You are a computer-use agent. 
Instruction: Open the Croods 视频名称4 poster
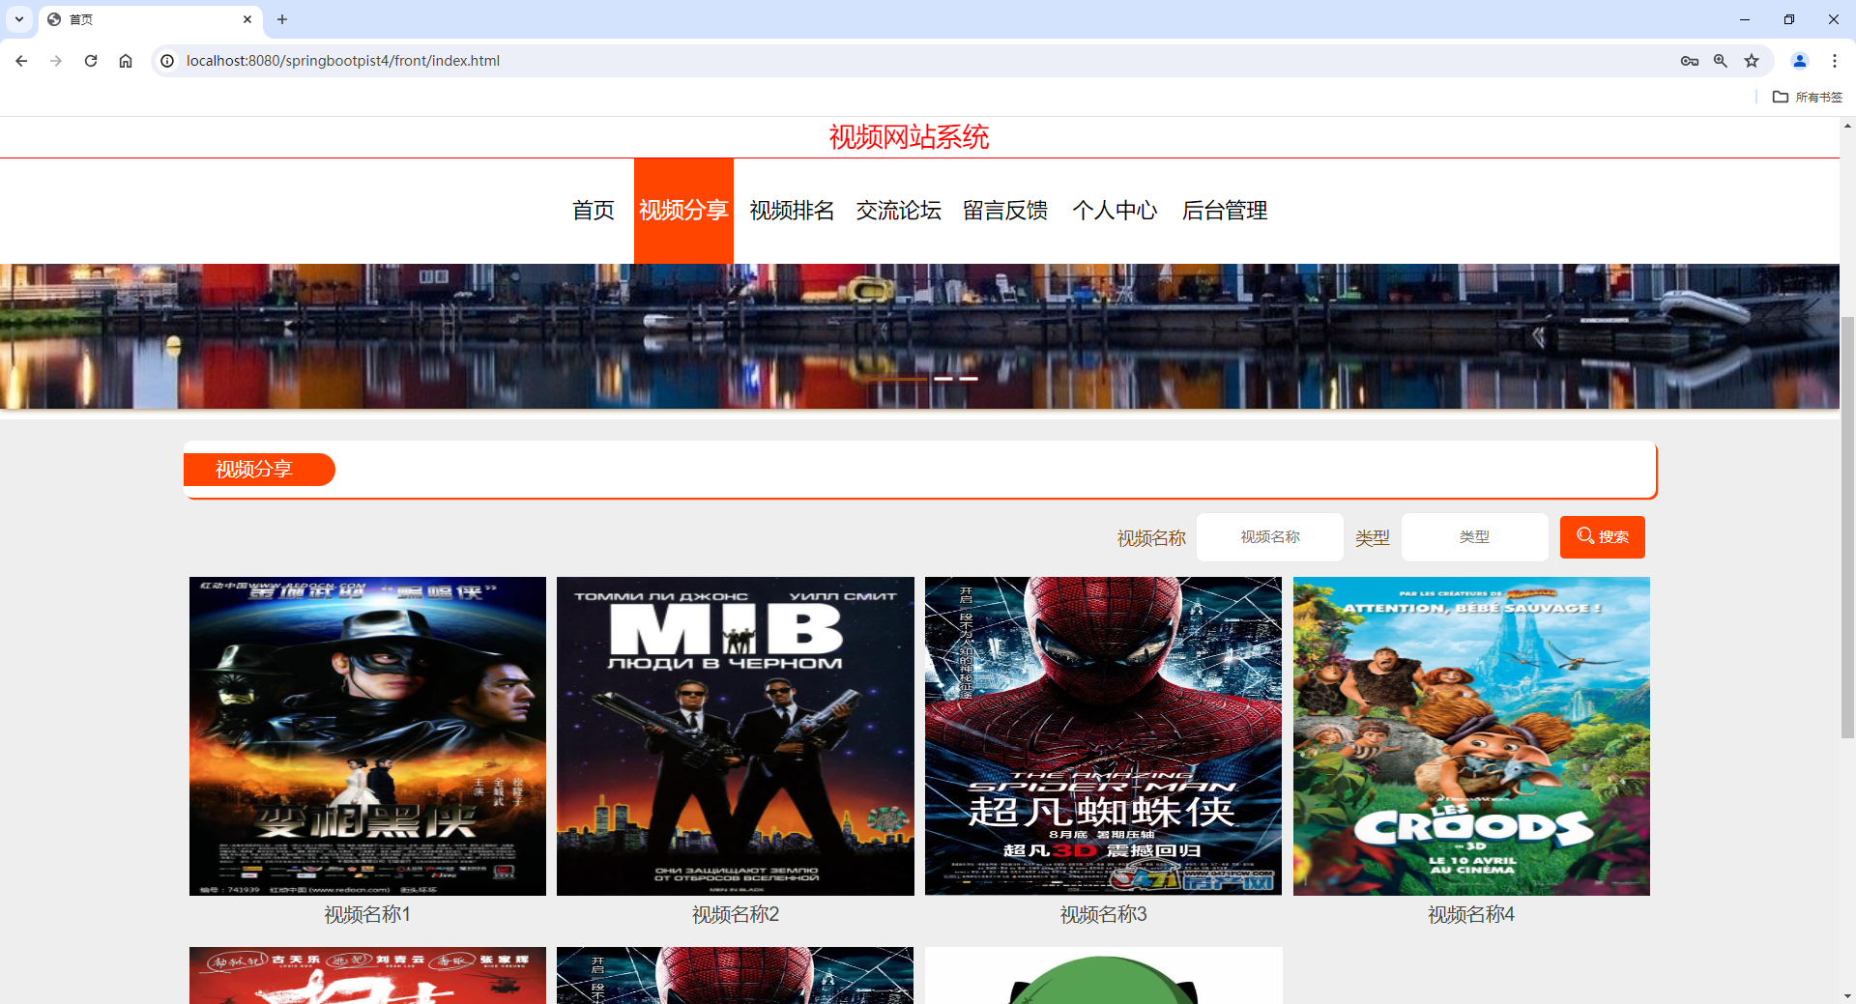[1471, 736]
